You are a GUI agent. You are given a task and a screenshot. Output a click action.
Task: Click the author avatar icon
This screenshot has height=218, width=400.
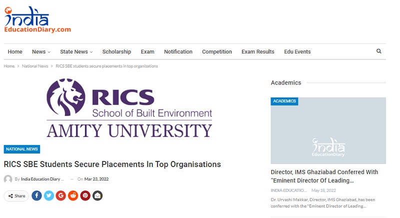[x=8, y=179]
